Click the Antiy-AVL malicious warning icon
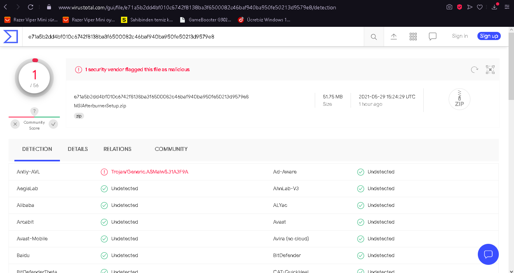514x273 pixels. [x=104, y=172]
